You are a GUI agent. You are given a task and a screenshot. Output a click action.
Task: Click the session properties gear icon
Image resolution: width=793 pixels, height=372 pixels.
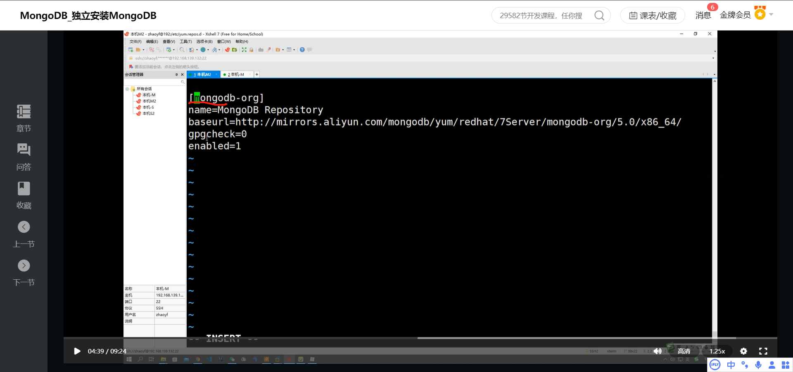click(169, 50)
